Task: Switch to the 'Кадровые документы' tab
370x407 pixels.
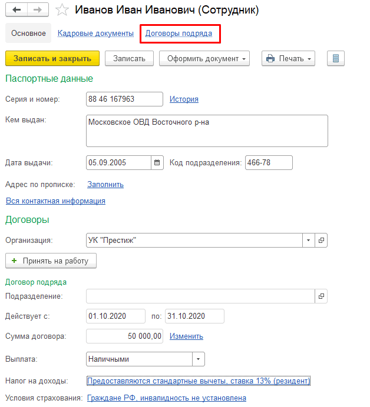Action: pyautogui.click(x=95, y=34)
